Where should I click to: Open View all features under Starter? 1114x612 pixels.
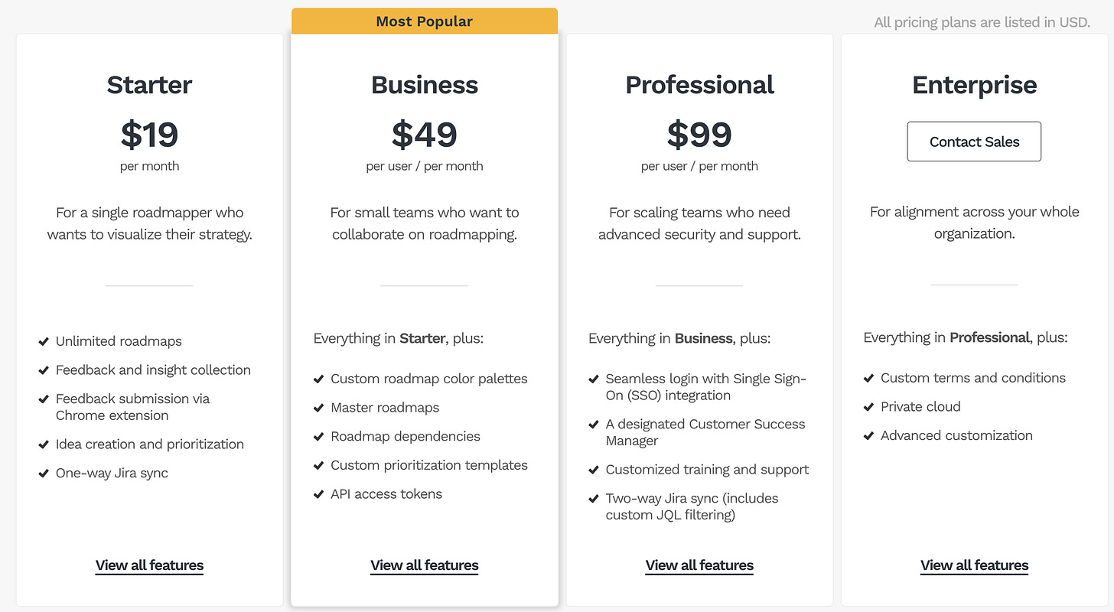(x=149, y=565)
